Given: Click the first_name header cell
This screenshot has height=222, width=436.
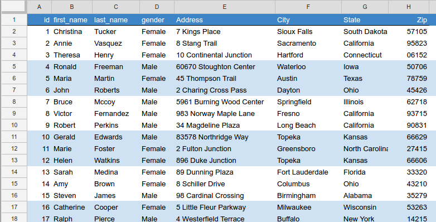Looking at the screenshot, I should 72,20.
